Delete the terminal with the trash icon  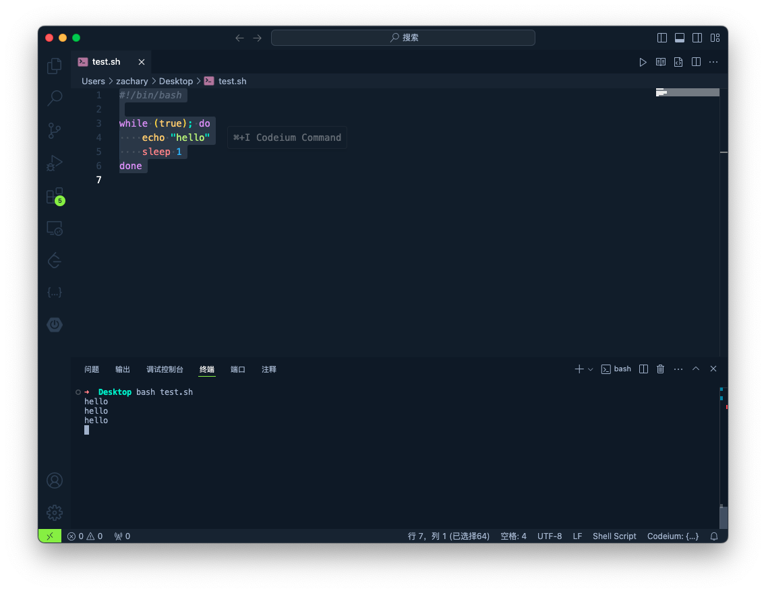pos(661,369)
